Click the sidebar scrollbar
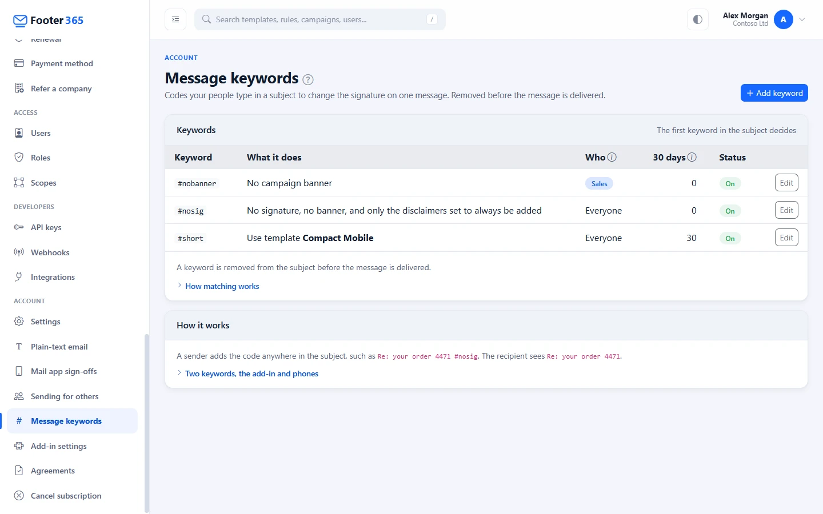Image resolution: width=823 pixels, height=514 pixels. (x=147, y=423)
